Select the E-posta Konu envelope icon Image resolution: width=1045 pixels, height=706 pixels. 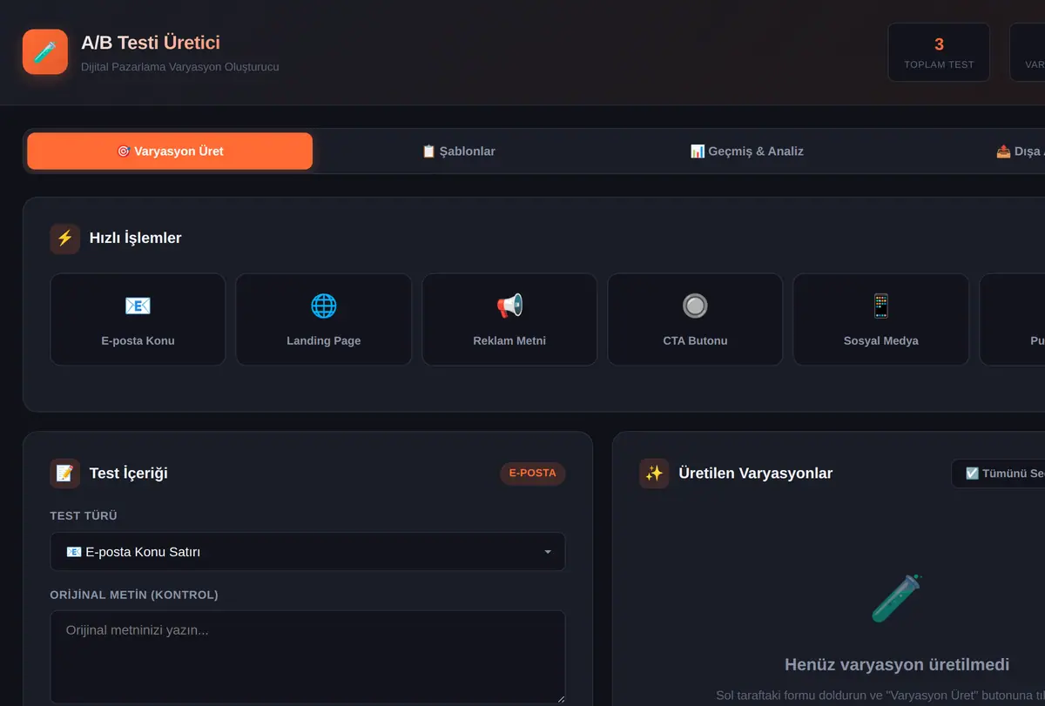coord(138,306)
